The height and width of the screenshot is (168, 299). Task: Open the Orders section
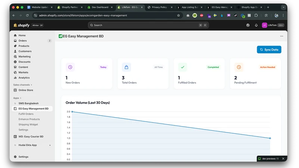click(22, 41)
